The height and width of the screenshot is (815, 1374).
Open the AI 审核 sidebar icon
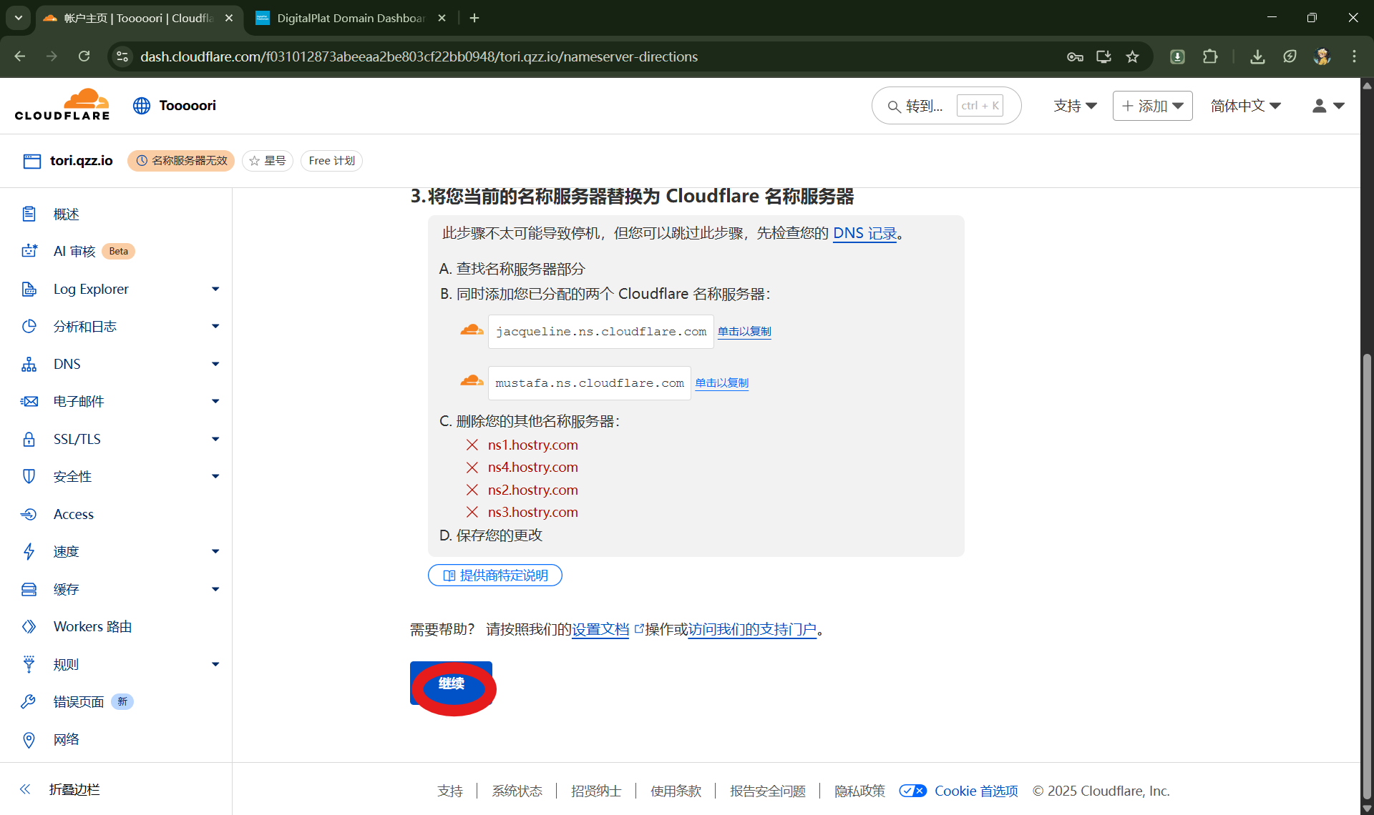click(x=29, y=251)
